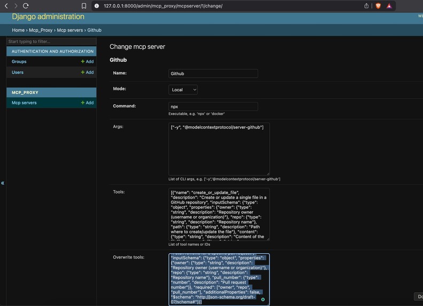This screenshot has width=423, height=306.
Task: Open Mcp servers sidebar link
Action: point(24,103)
